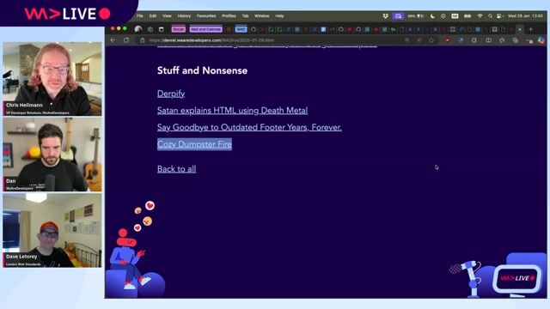Screen dimensions: 550x309
Task: Open the Edit menu
Action: click(153, 16)
